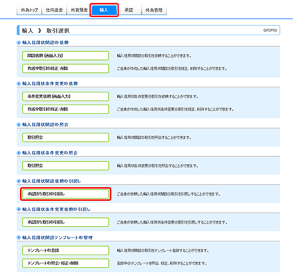Viewport: 293px width, 279px height.
Task: Open the 承認 tab
Action: pos(129,10)
